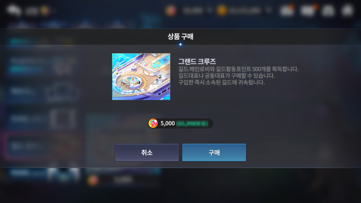Click the rightmost top-bar home icon
Image resolution: width=361 pixels, height=203 pixels.
(347, 11)
